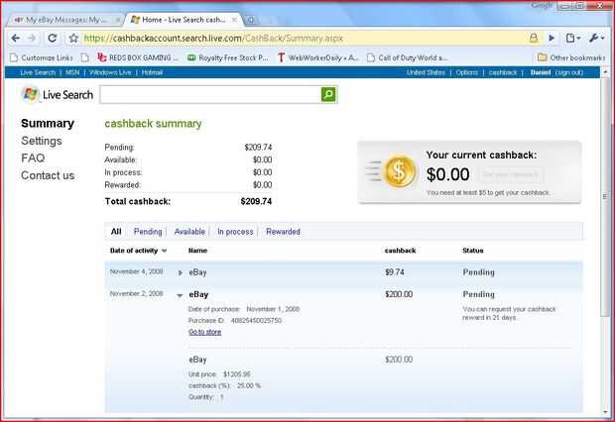Select the Available filter tab
This screenshot has width=615, height=422.
pos(189,232)
